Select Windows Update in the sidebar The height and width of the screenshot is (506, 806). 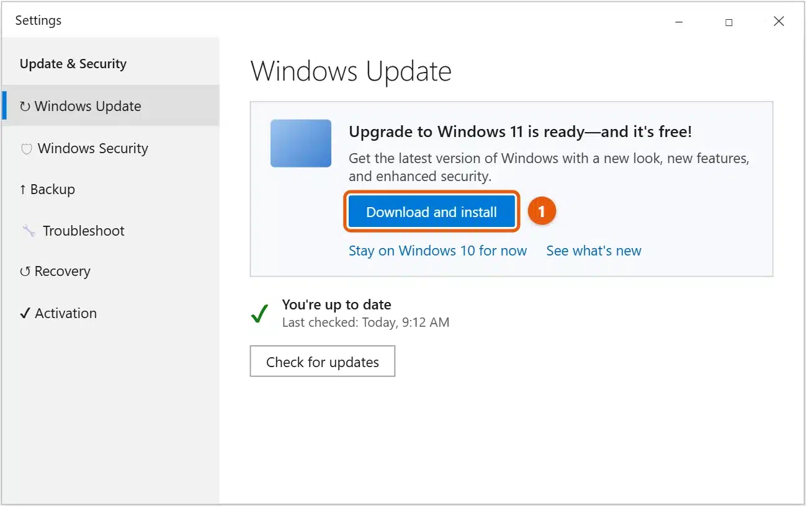click(110, 106)
